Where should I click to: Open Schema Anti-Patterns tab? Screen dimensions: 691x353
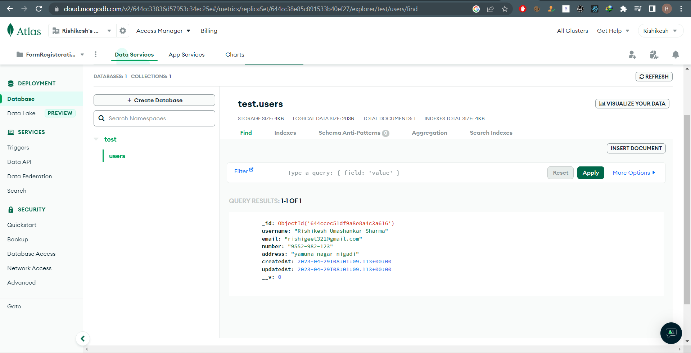(354, 133)
